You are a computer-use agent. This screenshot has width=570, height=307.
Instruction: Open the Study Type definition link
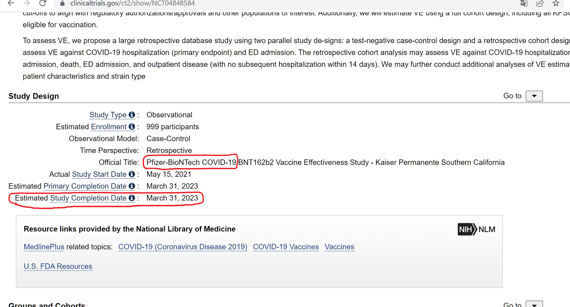108,115
